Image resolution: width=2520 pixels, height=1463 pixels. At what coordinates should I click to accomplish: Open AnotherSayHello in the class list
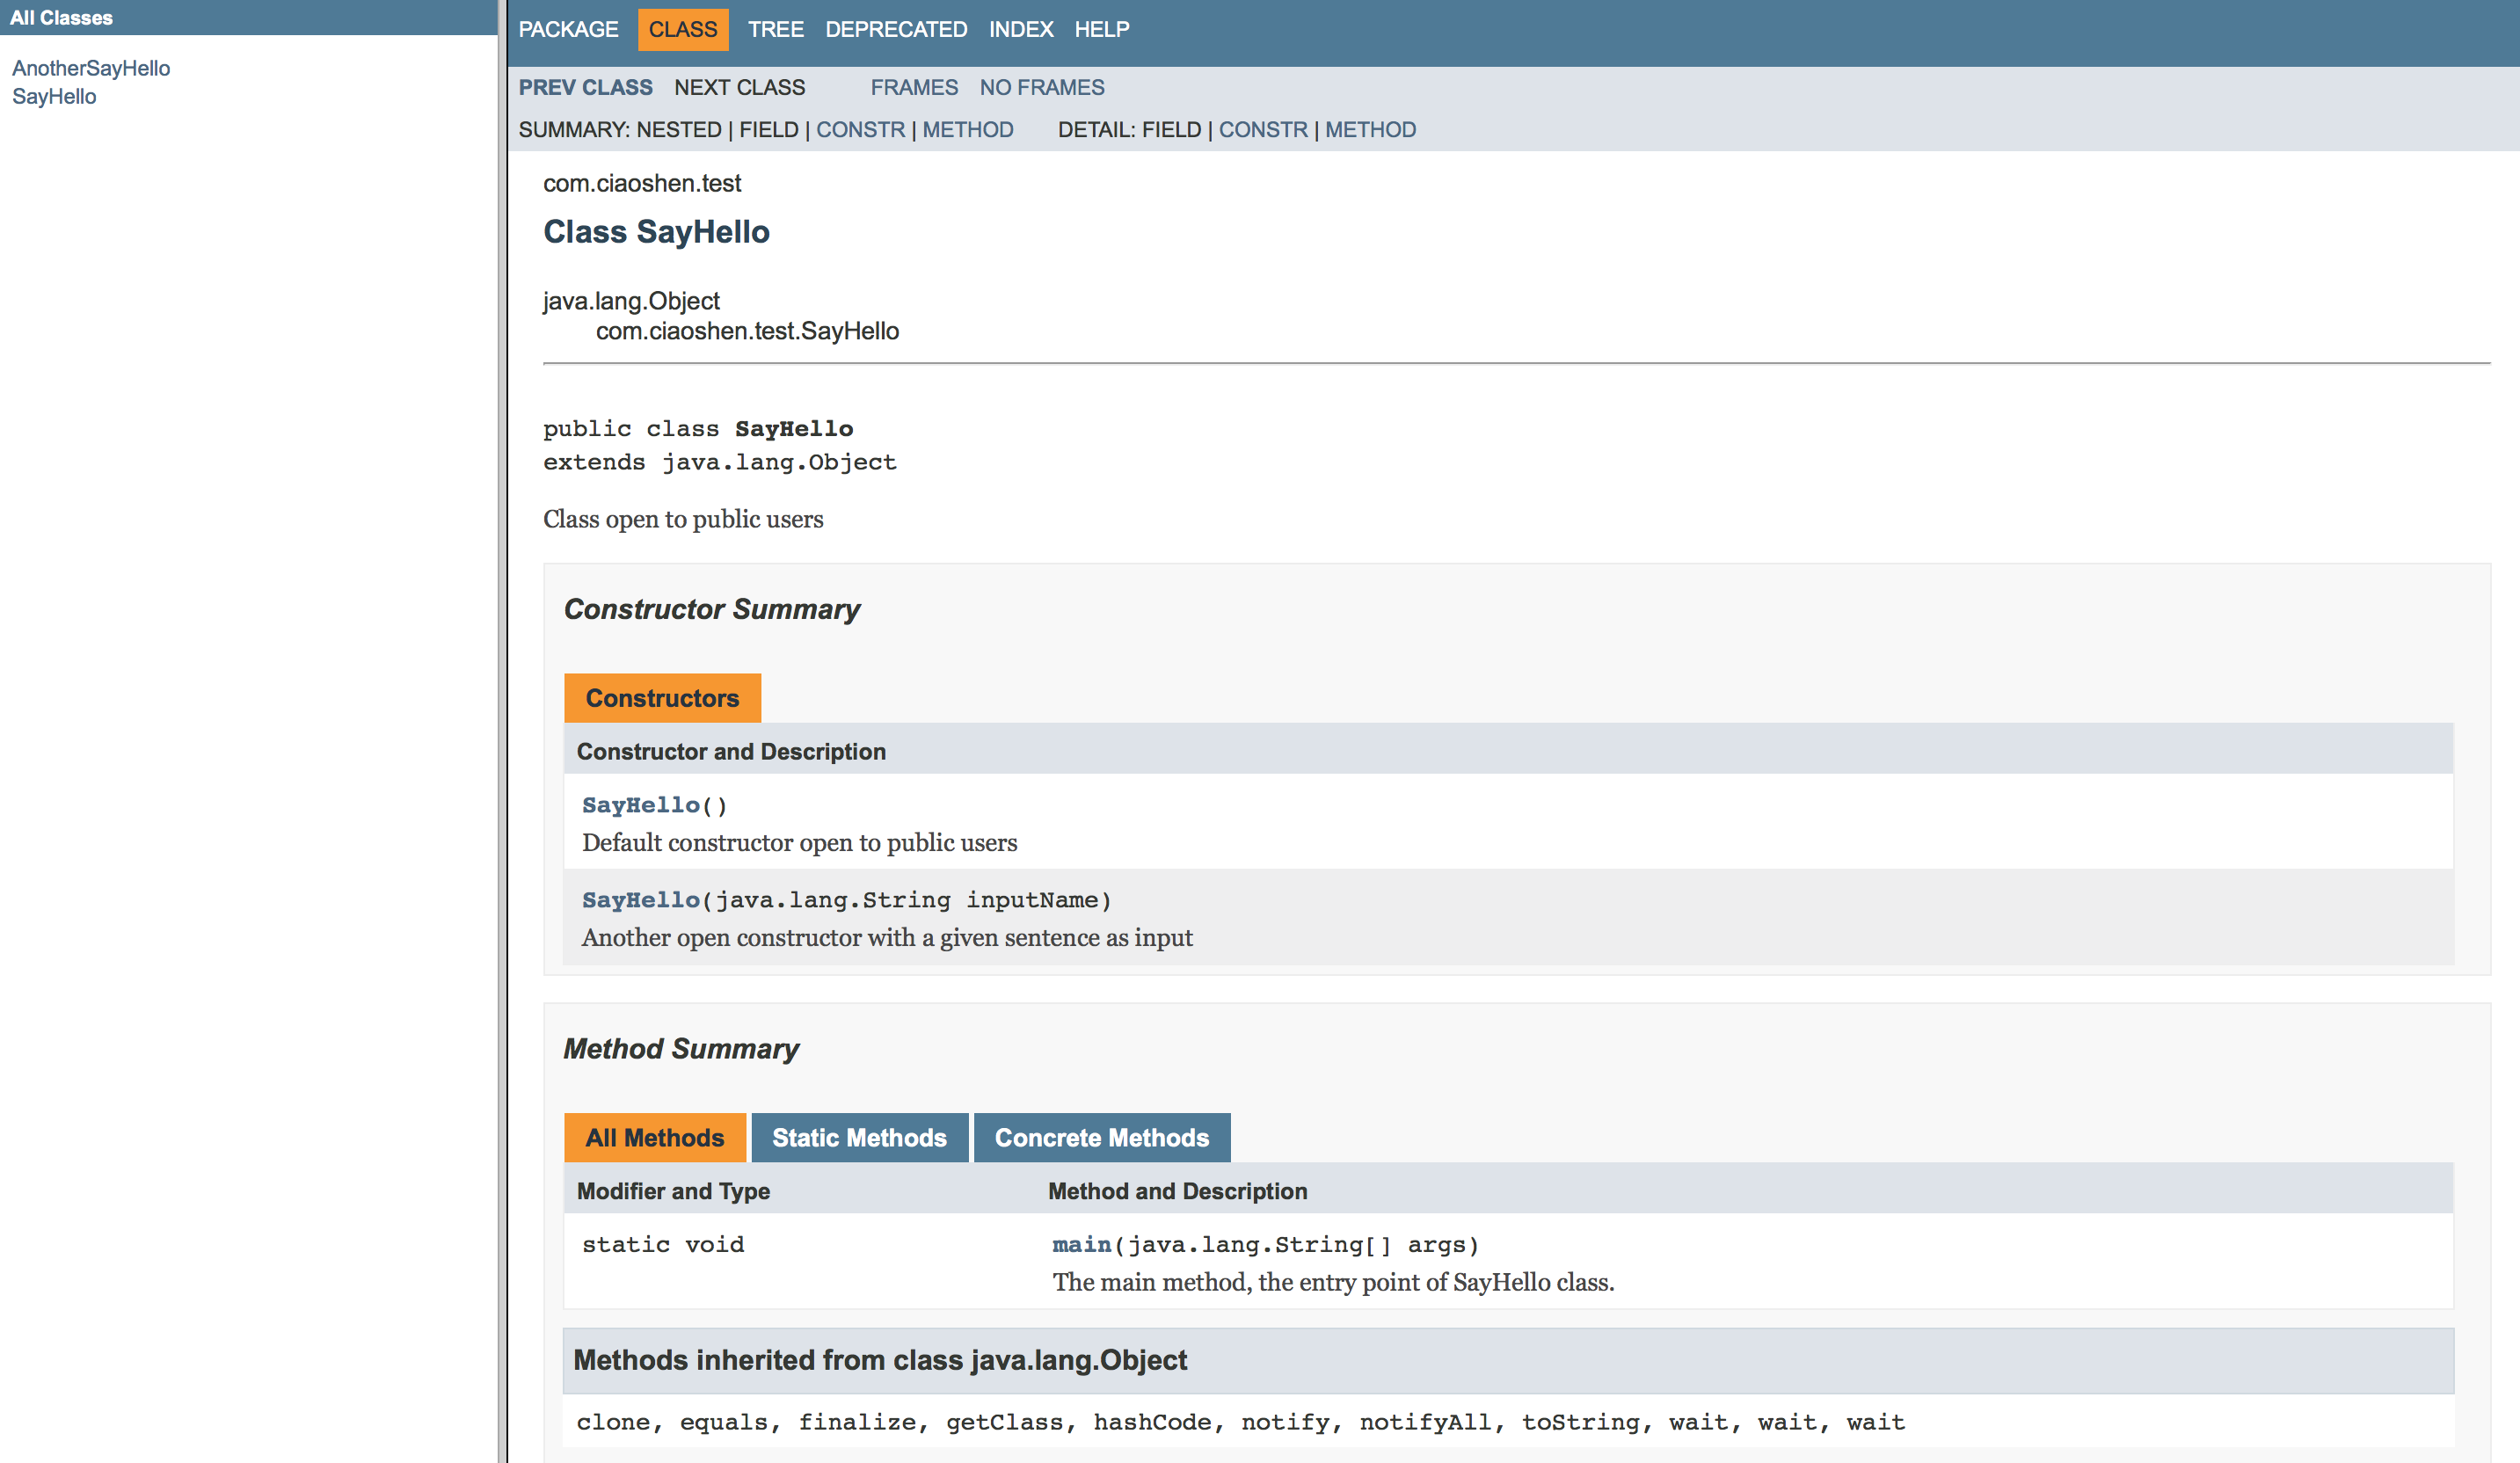click(x=91, y=68)
